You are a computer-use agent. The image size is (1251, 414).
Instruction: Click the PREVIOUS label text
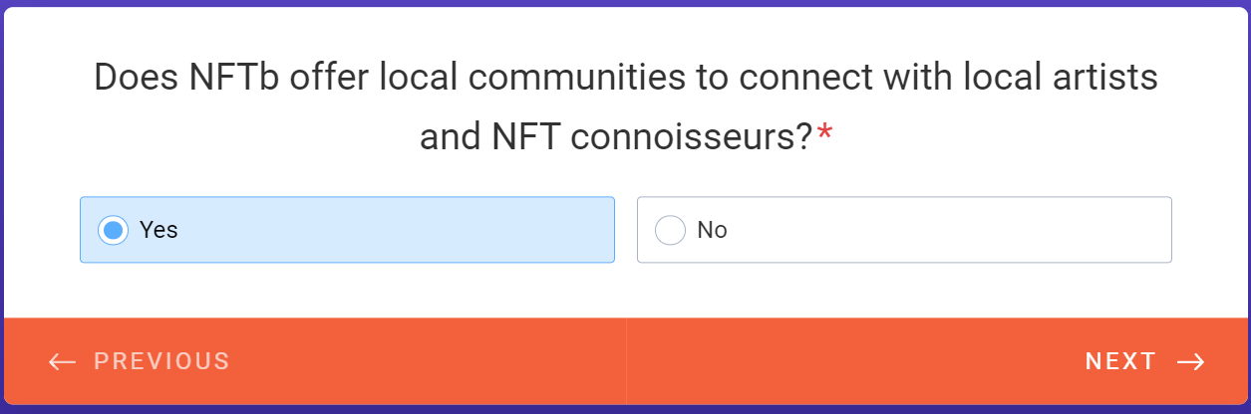[x=161, y=361]
